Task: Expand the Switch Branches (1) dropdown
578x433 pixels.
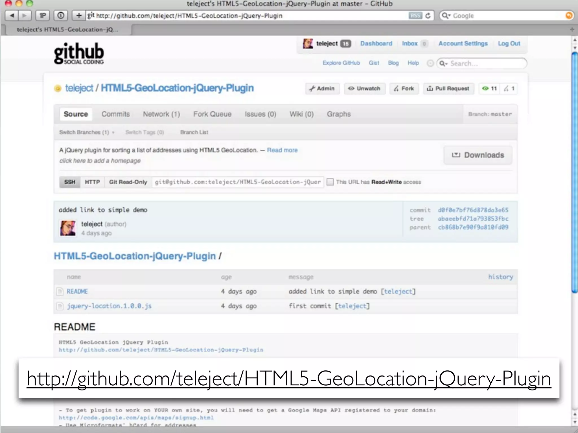Action: point(87,132)
